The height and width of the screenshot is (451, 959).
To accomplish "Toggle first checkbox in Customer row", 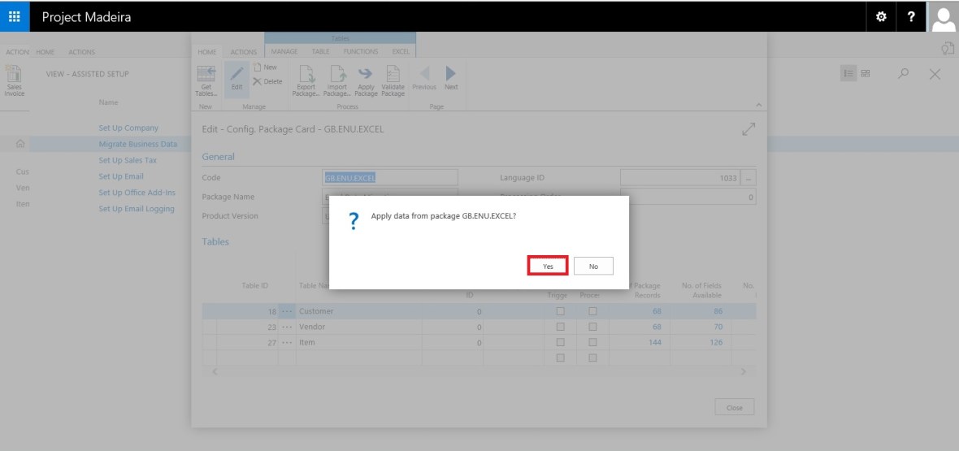I will click(x=560, y=311).
